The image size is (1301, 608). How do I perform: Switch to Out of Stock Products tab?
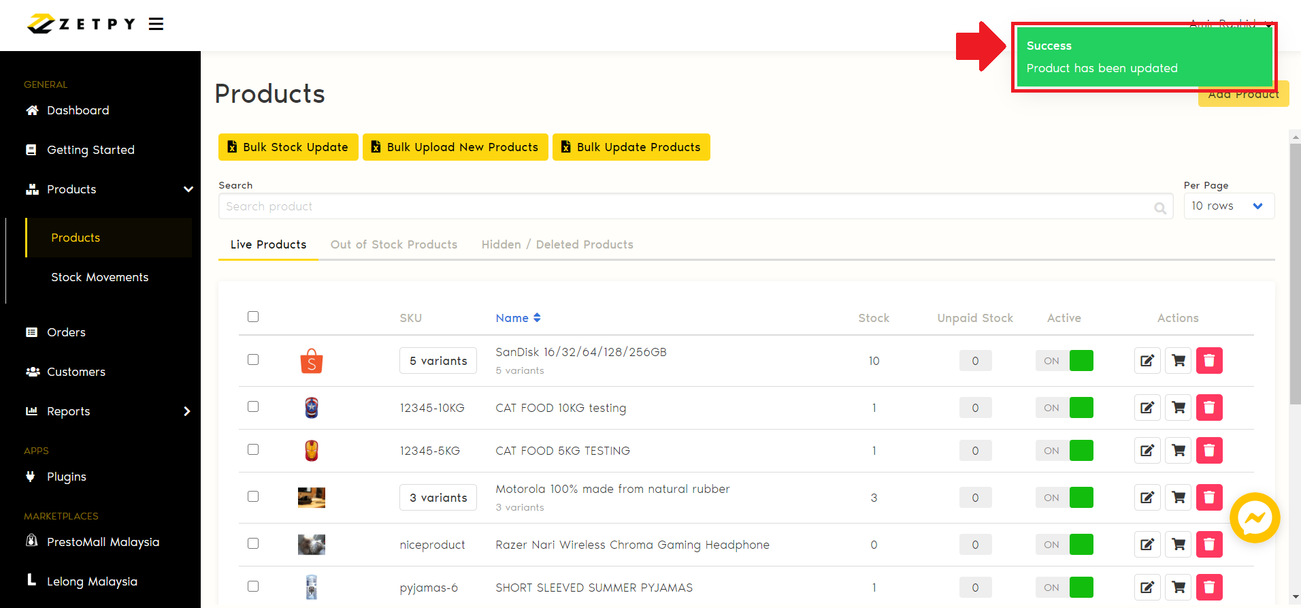[x=393, y=244]
